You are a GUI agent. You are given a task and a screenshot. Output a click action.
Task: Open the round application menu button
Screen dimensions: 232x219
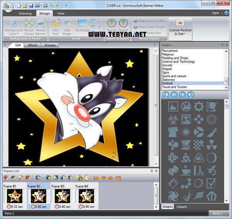8,7
